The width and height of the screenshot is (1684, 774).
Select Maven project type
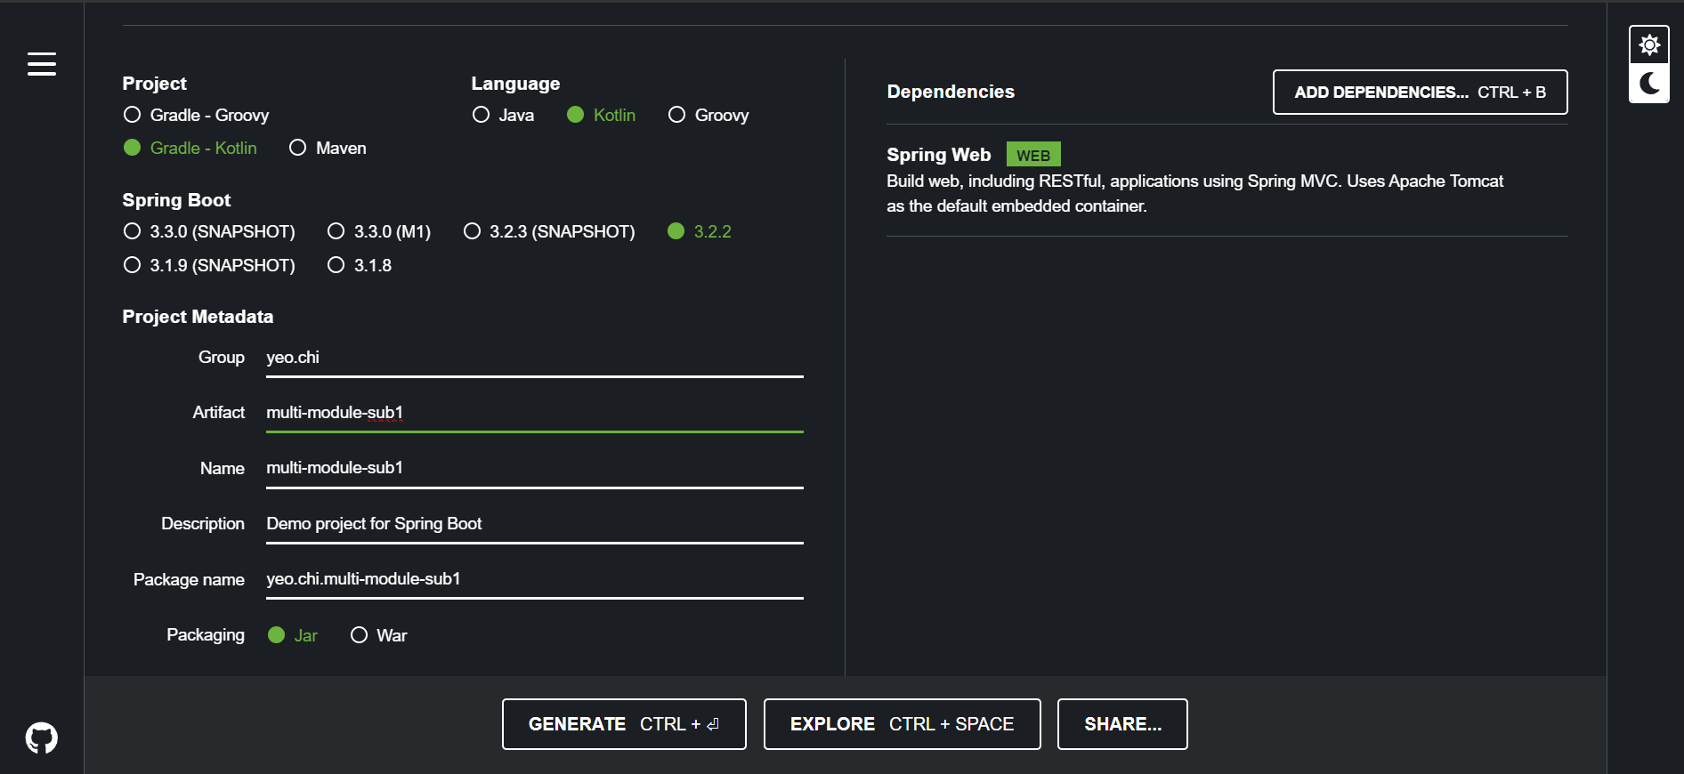click(x=328, y=148)
